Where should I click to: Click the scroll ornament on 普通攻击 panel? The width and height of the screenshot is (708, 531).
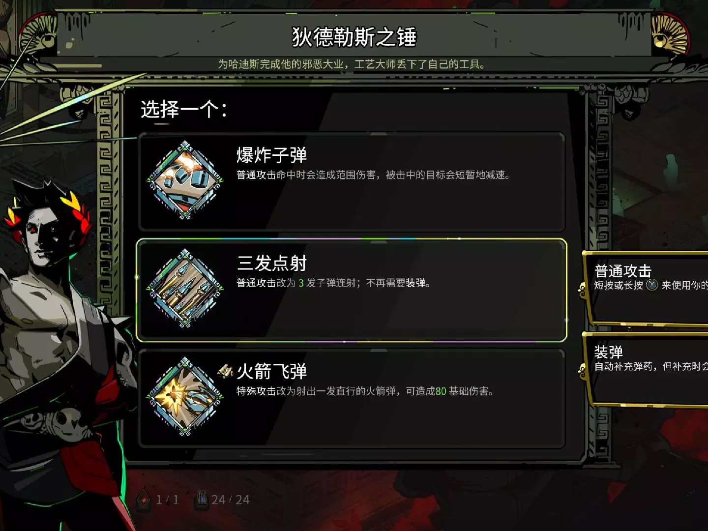[583, 290]
